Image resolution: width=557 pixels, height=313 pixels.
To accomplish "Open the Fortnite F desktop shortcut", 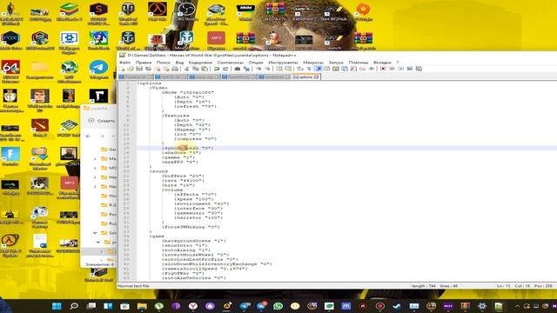I will pos(10,156).
